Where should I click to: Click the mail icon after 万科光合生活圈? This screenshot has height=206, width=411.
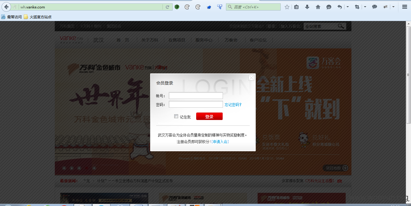(339, 181)
